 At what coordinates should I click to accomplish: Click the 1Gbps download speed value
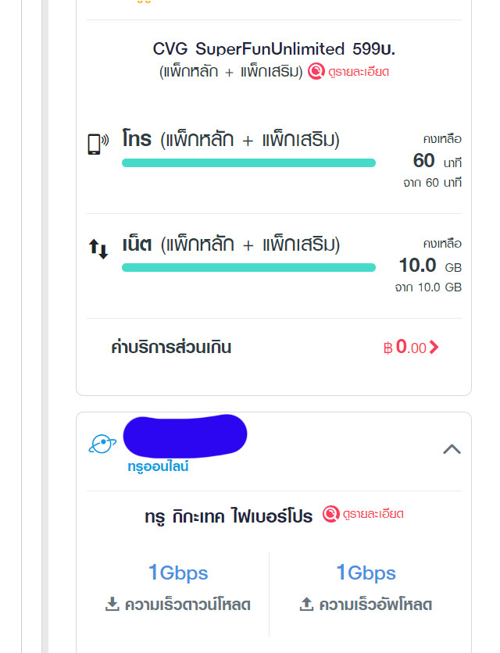coord(178,573)
